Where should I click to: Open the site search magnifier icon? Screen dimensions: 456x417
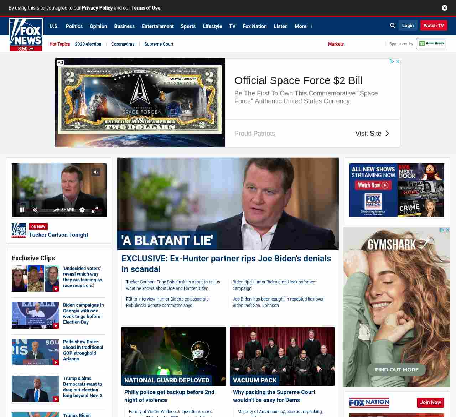point(393,26)
